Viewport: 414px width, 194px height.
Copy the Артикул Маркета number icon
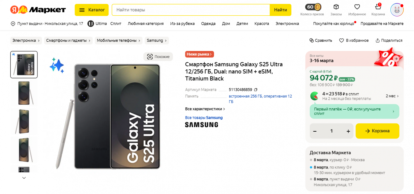[256, 90]
